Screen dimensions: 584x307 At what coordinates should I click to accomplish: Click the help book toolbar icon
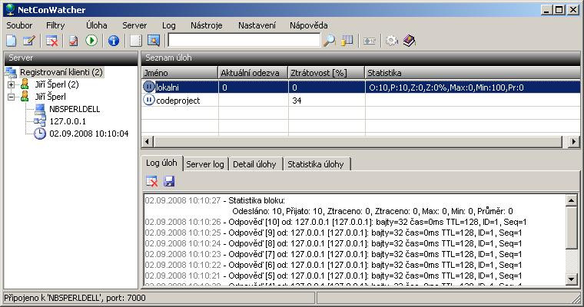[x=410, y=41]
